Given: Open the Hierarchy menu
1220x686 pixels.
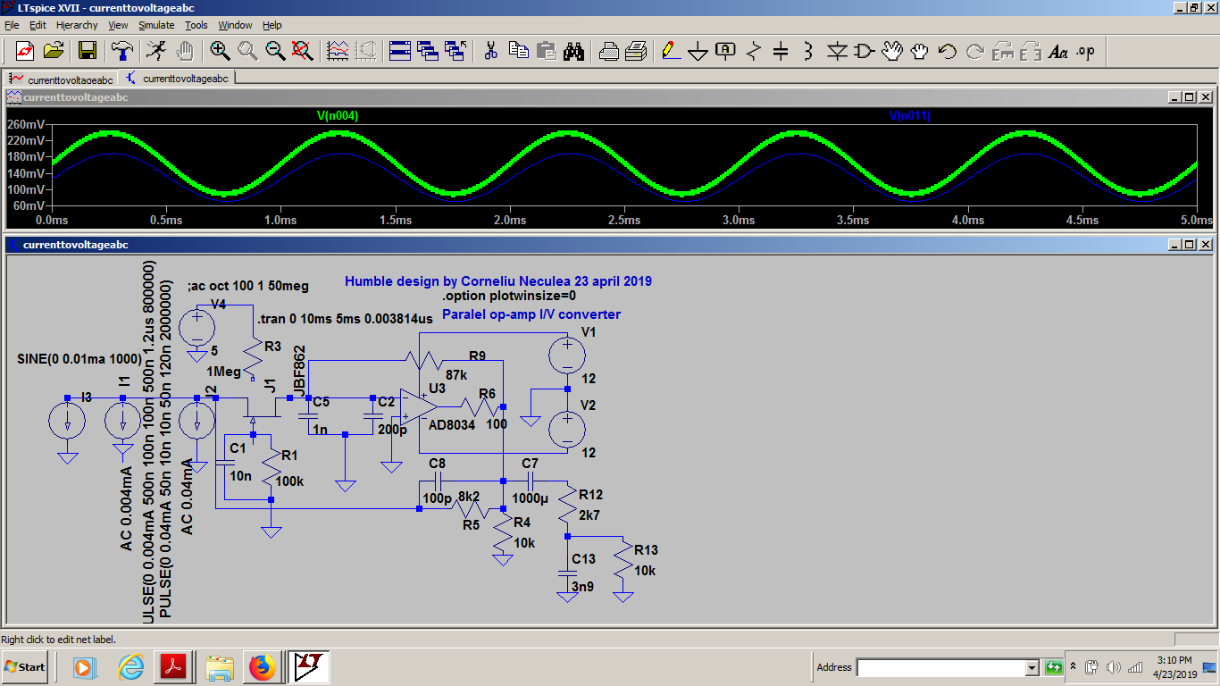Looking at the screenshot, I should click(77, 25).
